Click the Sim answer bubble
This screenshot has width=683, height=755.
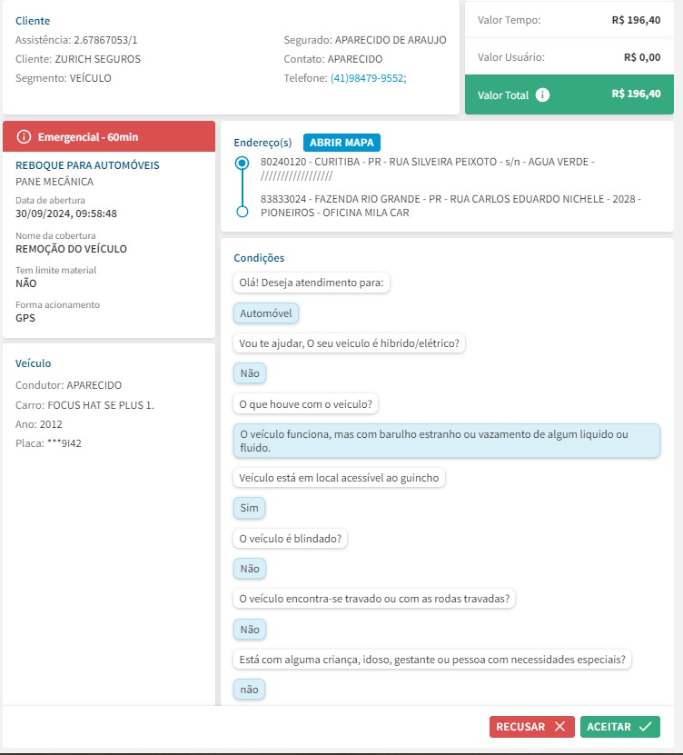point(250,508)
